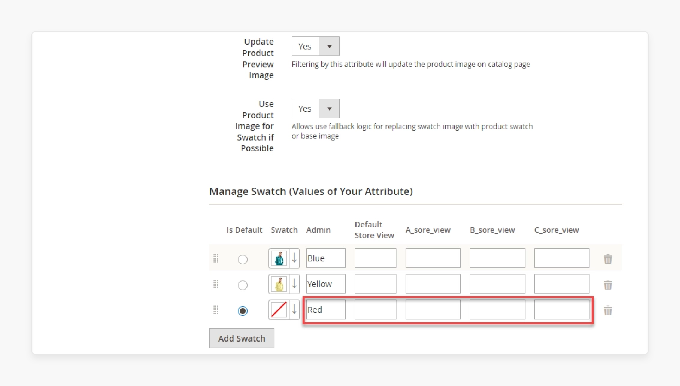680x386 pixels.
Task: Open the Blue swatch image thumbnail
Action: tap(279, 258)
